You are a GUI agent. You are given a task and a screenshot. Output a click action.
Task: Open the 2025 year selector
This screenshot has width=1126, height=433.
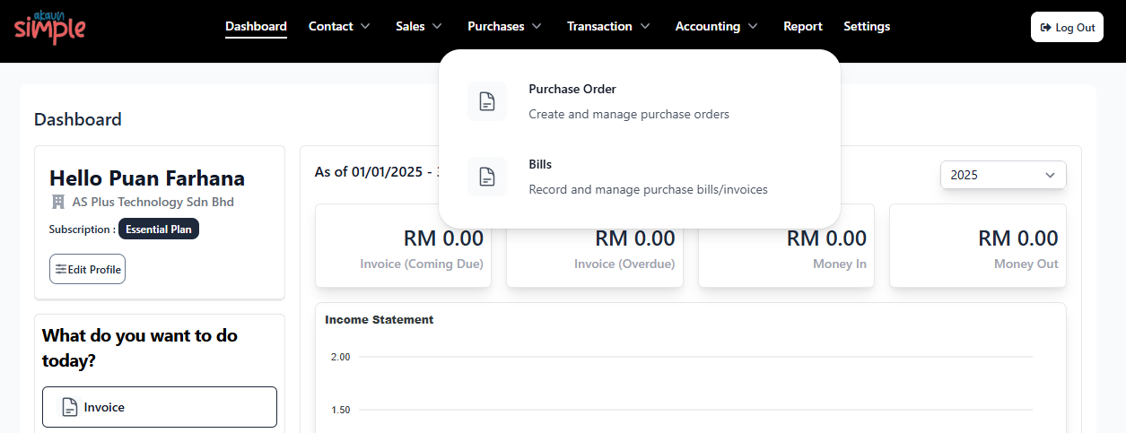click(1003, 175)
